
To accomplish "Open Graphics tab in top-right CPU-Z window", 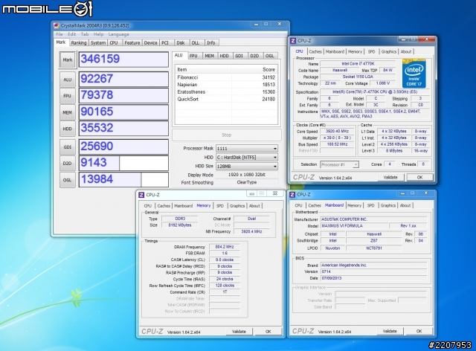I will 389,51.
